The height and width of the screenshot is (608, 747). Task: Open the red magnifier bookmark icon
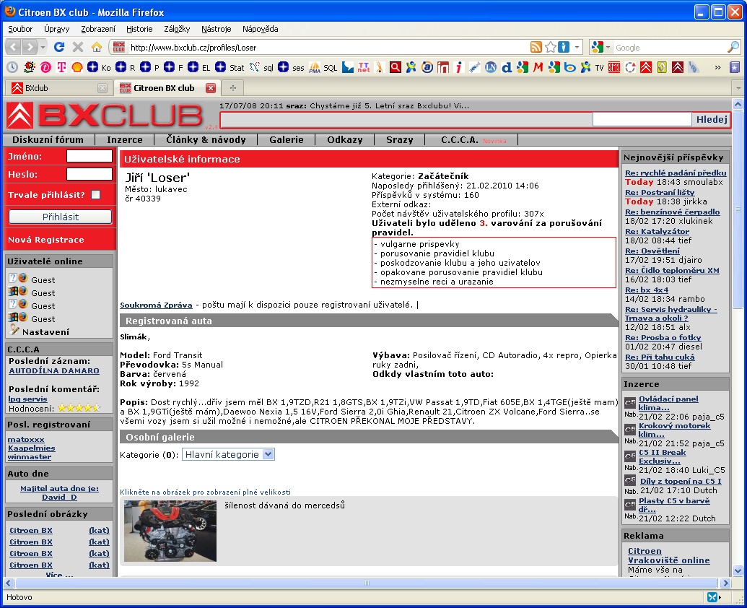click(396, 68)
